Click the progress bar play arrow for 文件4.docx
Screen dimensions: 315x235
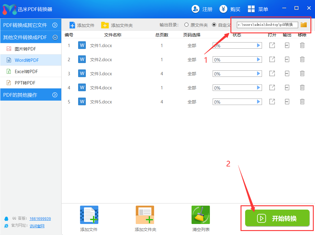pyautogui.click(x=259, y=88)
